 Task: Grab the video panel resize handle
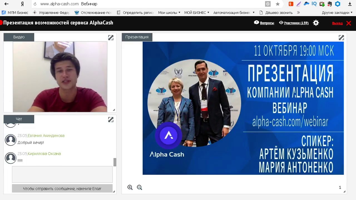coord(114,110)
